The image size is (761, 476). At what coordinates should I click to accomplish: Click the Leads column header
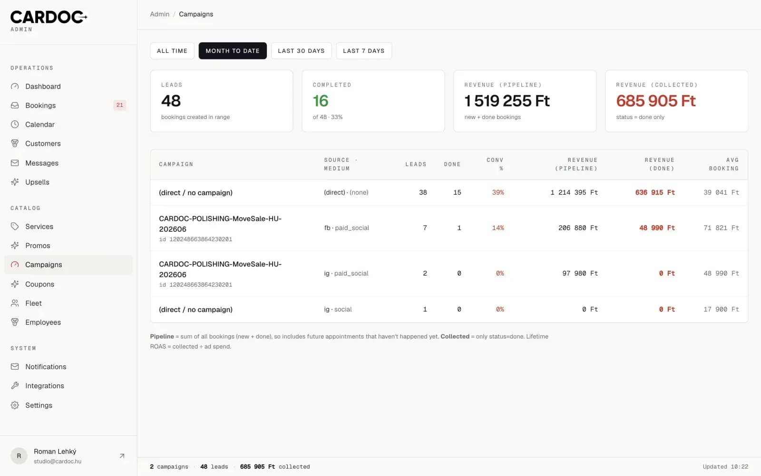416,164
